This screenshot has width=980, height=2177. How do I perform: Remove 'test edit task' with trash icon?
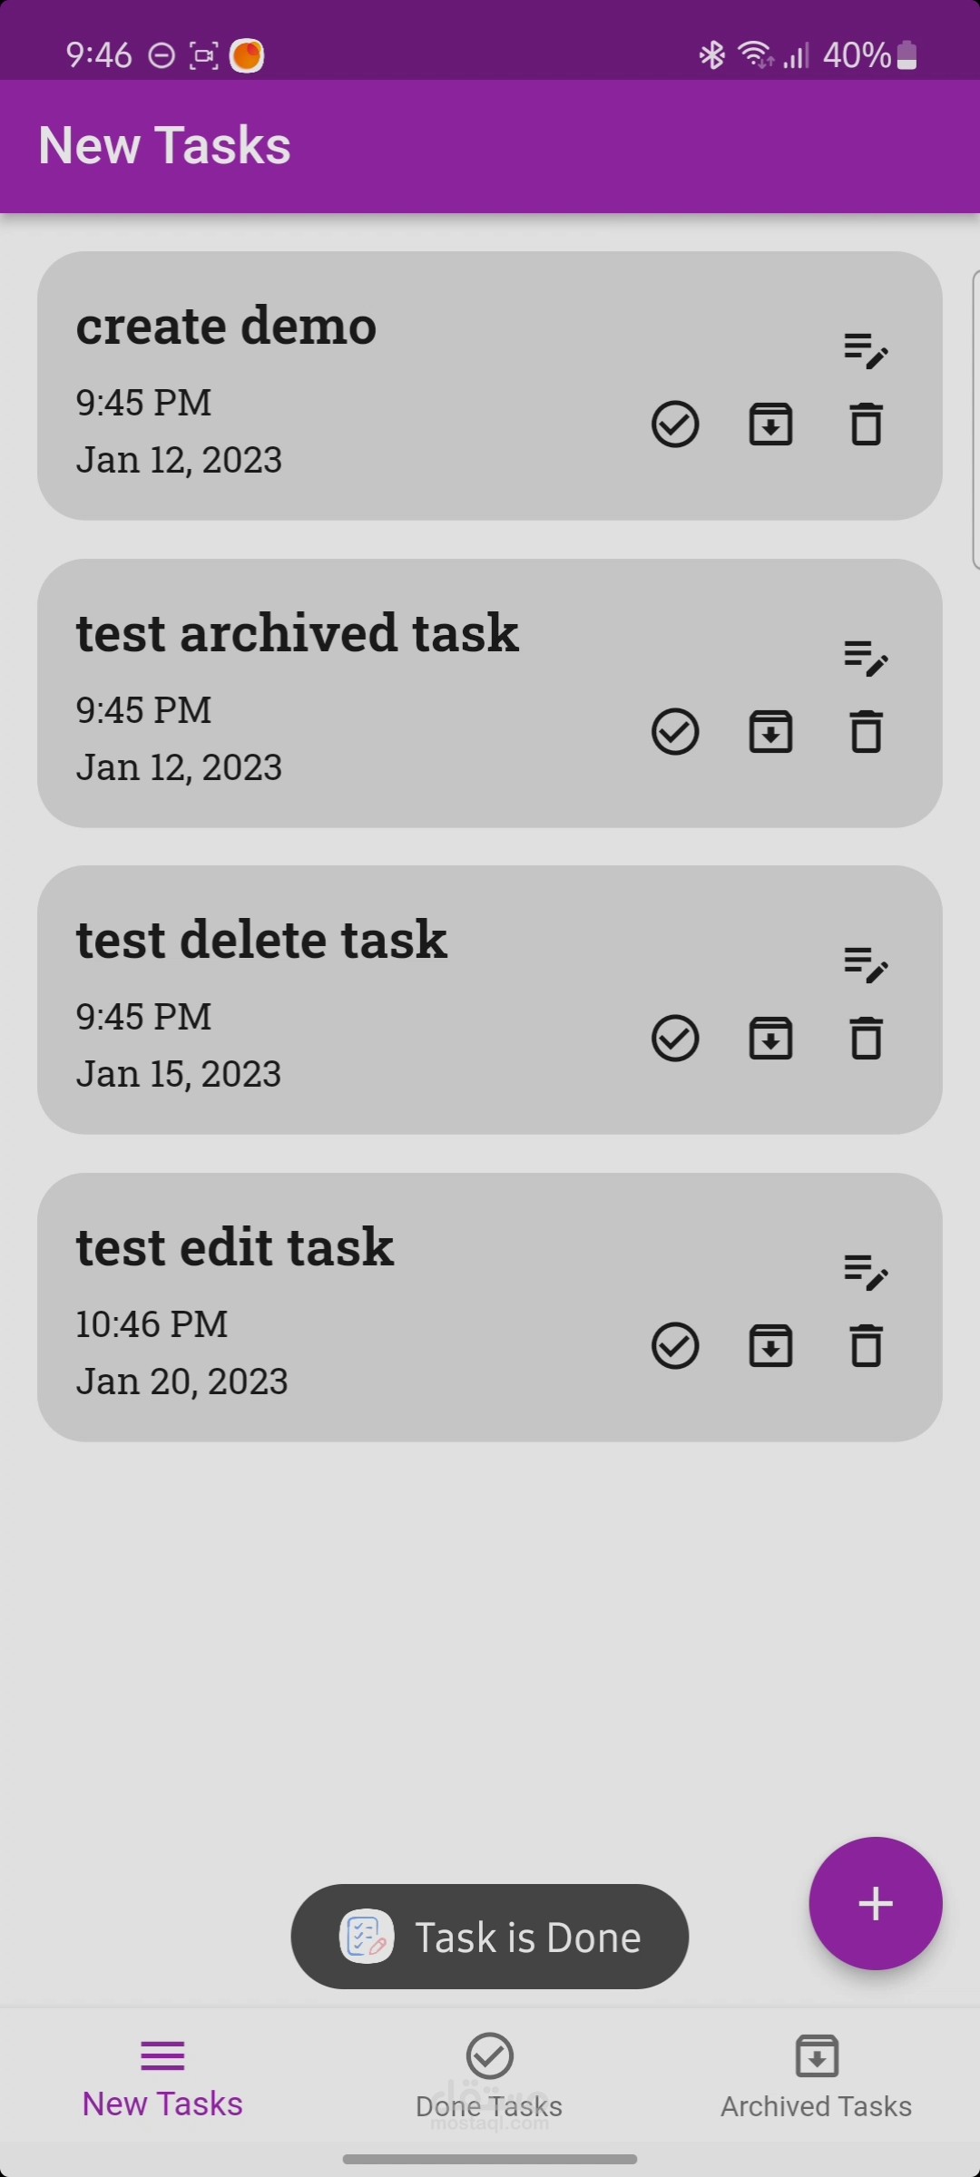[x=866, y=1345]
